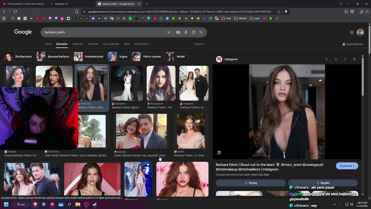Open the Instagram bookmark in bookmarks bar
Image resolution: width=371 pixels, height=209 pixels.
[62, 18]
